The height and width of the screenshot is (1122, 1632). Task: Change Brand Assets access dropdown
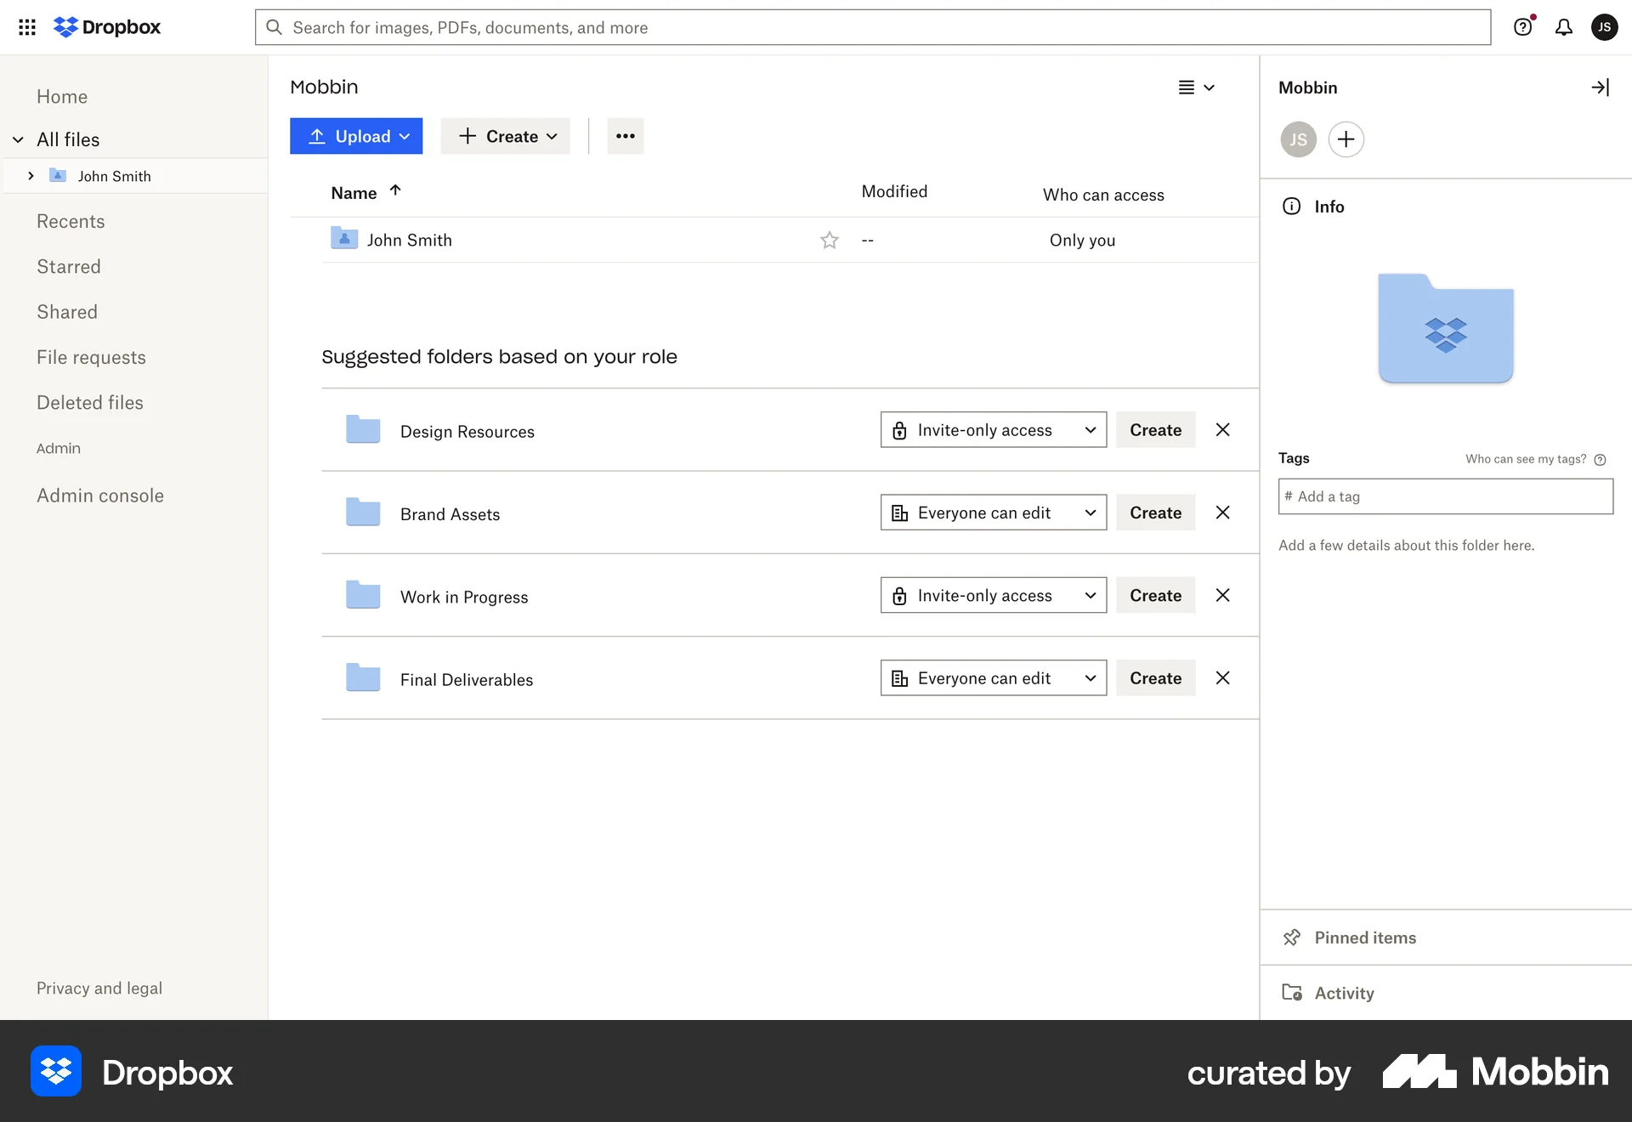(x=994, y=513)
